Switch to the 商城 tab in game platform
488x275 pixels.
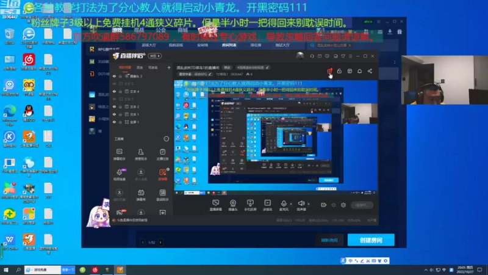(x=182, y=30)
